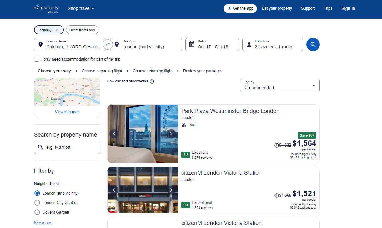Click the download icon in Get the app
The width and height of the screenshot is (382, 228).
pos(229,8)
